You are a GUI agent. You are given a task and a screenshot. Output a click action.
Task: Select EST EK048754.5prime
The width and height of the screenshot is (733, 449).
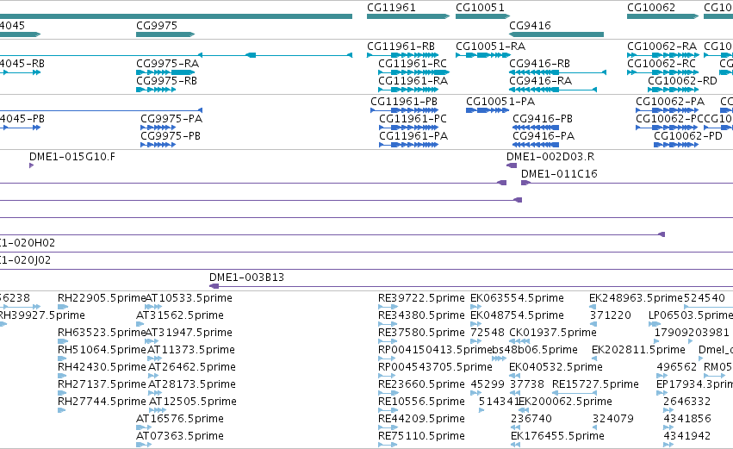coord(475,324)
